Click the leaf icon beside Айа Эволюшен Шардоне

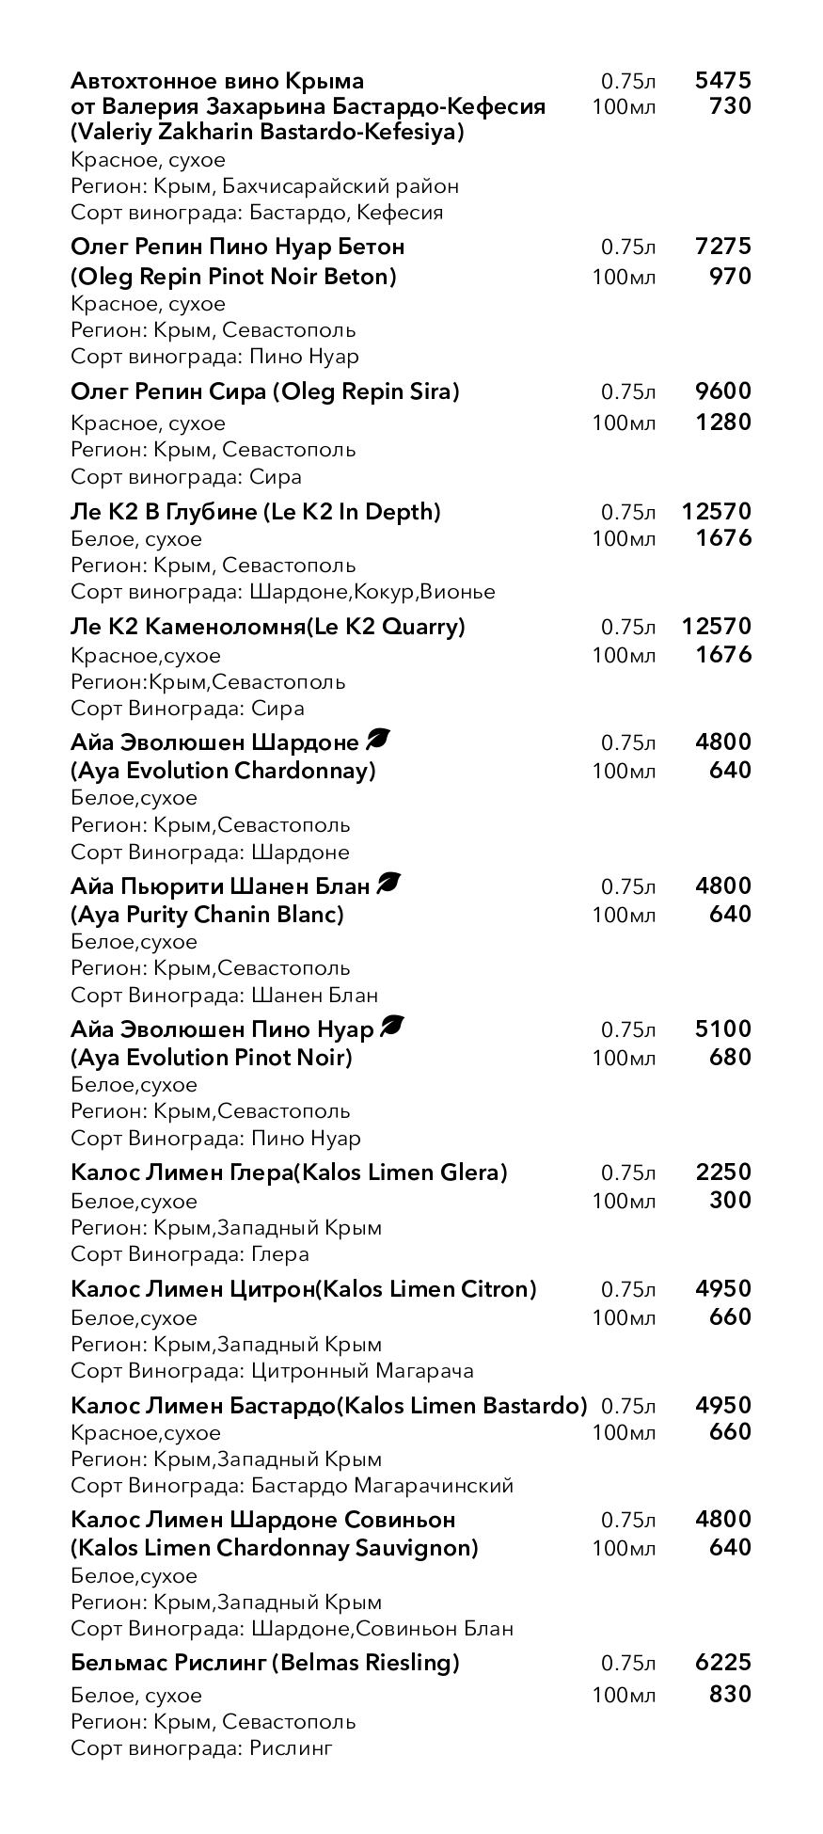click(378, 741)
